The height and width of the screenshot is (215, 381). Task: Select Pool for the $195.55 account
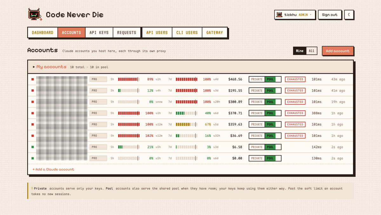click(x=270, y=91)
